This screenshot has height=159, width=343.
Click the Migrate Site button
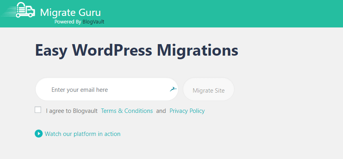[x=209, y=89]
